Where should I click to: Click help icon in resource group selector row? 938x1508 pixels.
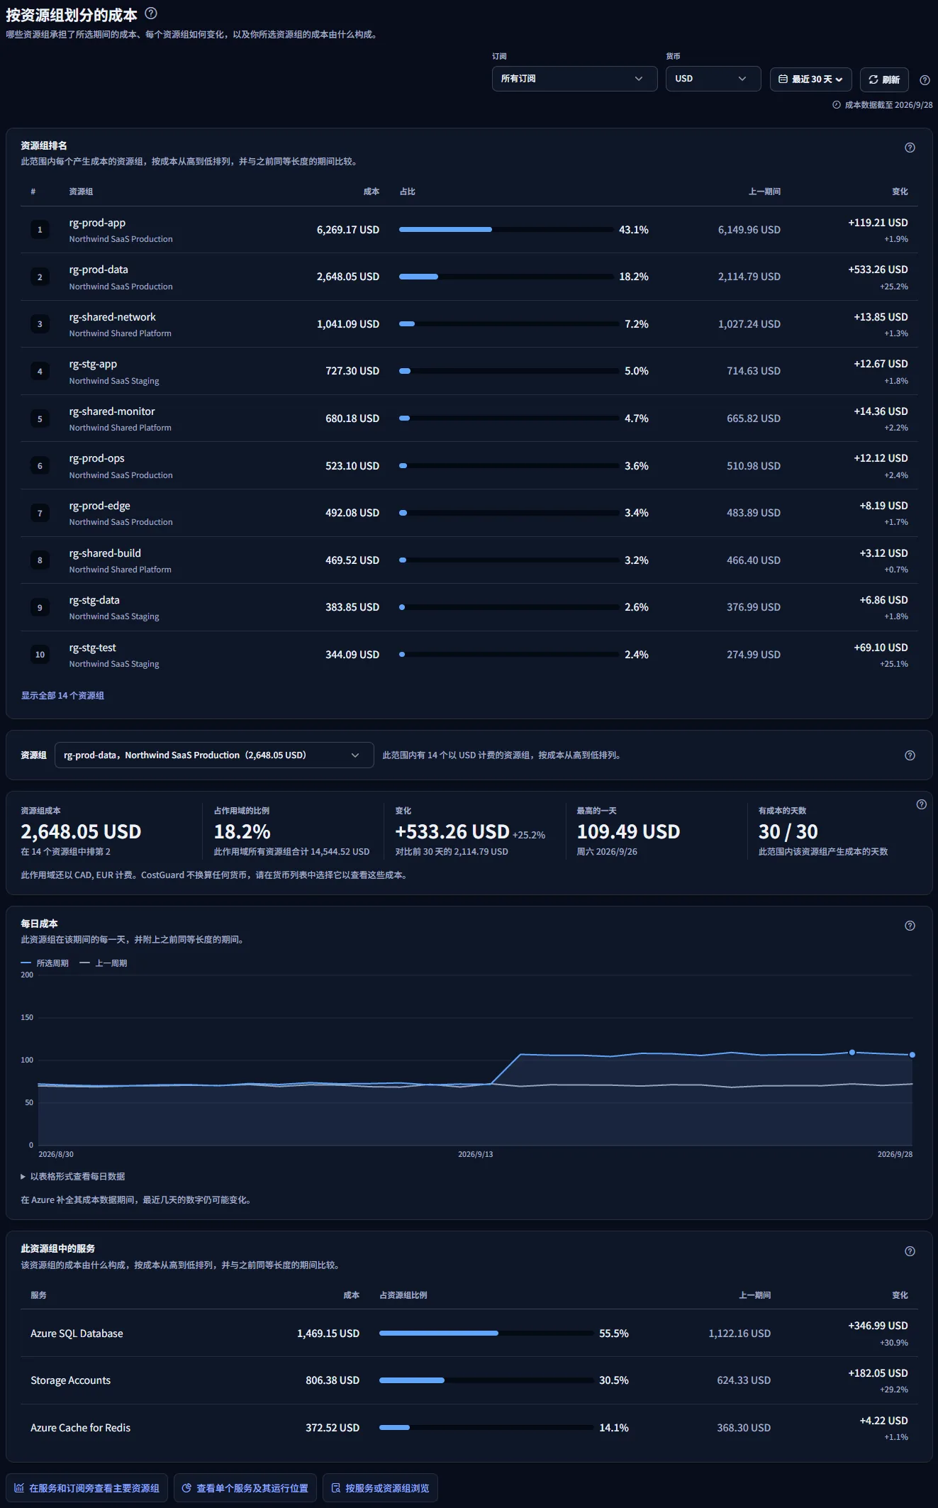(x=910, y=755)
